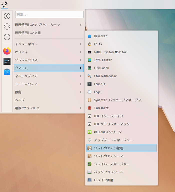
Task: Click the GNOME System Monitor icon
Action: pyautogui.click(x=89, y=52)
